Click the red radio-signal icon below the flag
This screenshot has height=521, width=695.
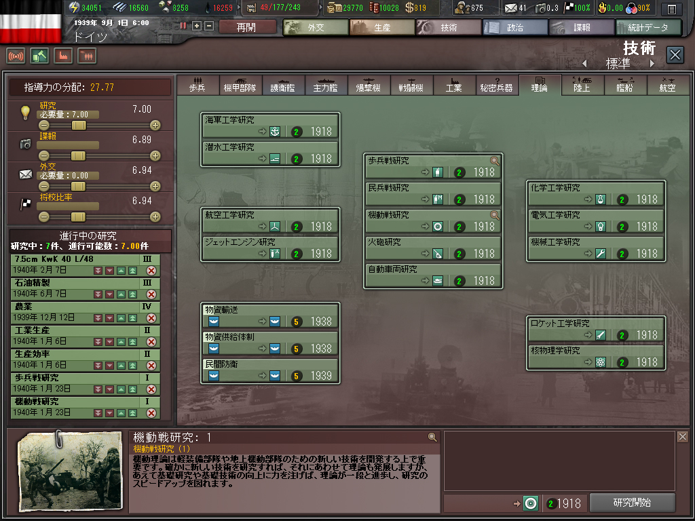(x=16, y=56)
